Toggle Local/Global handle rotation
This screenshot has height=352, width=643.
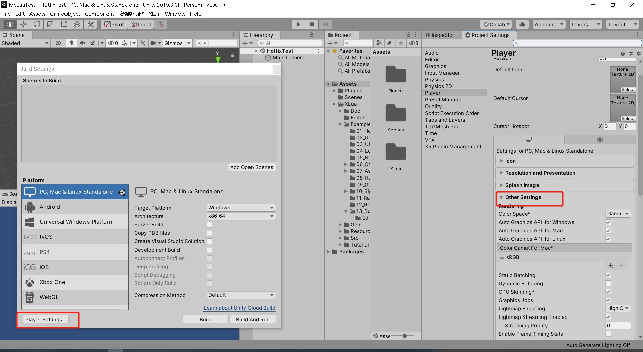click(x=141, y=24)
